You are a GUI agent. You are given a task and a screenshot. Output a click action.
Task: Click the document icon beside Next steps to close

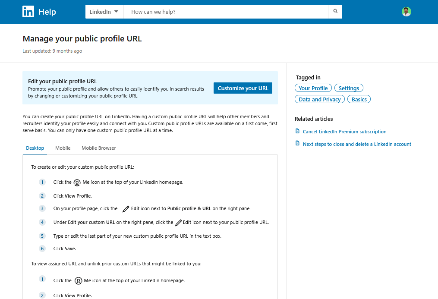[297, 144]
